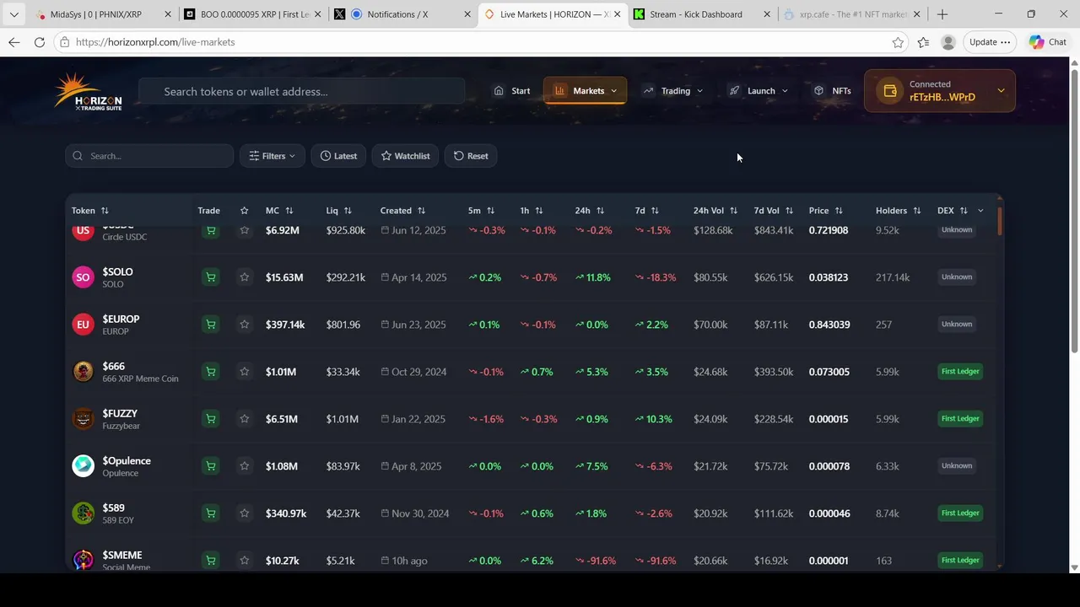
Task: Click the $SOLO token avatar
Action: 83,277
